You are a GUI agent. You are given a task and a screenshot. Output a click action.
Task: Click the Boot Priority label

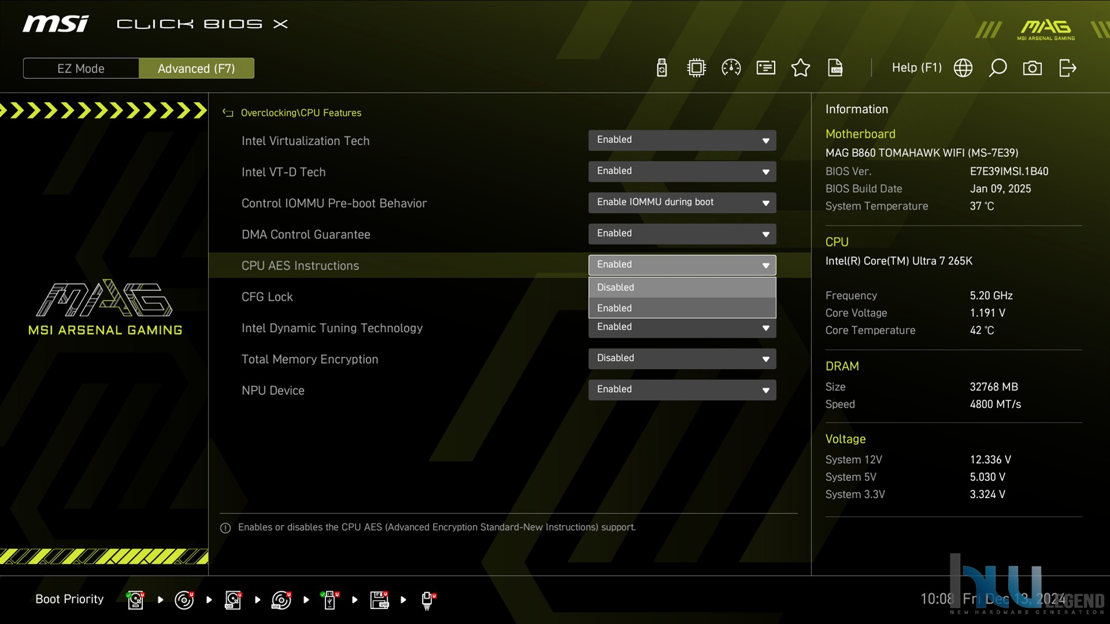69,599
